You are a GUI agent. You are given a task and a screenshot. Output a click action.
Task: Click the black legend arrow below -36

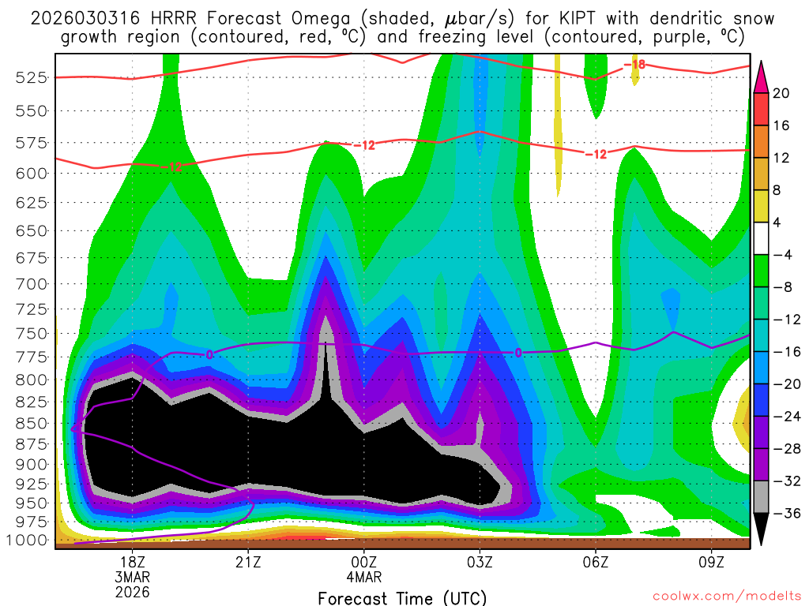coord(761,529)
